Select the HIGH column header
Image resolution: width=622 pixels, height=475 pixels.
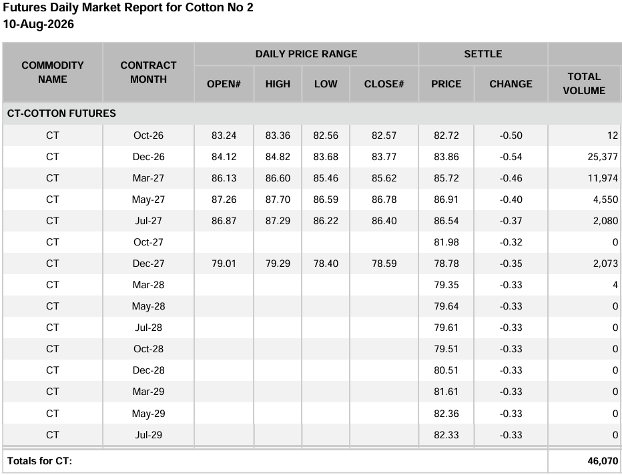pyautogui.click(x=278, y=84)
